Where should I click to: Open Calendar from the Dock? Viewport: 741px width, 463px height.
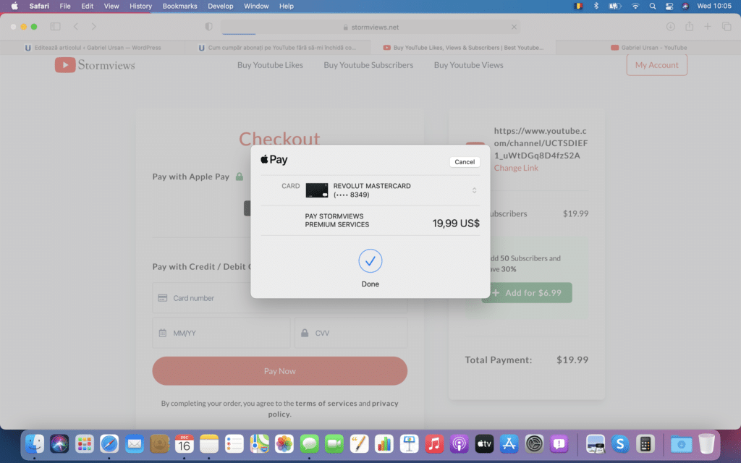(x=185, y=444)
